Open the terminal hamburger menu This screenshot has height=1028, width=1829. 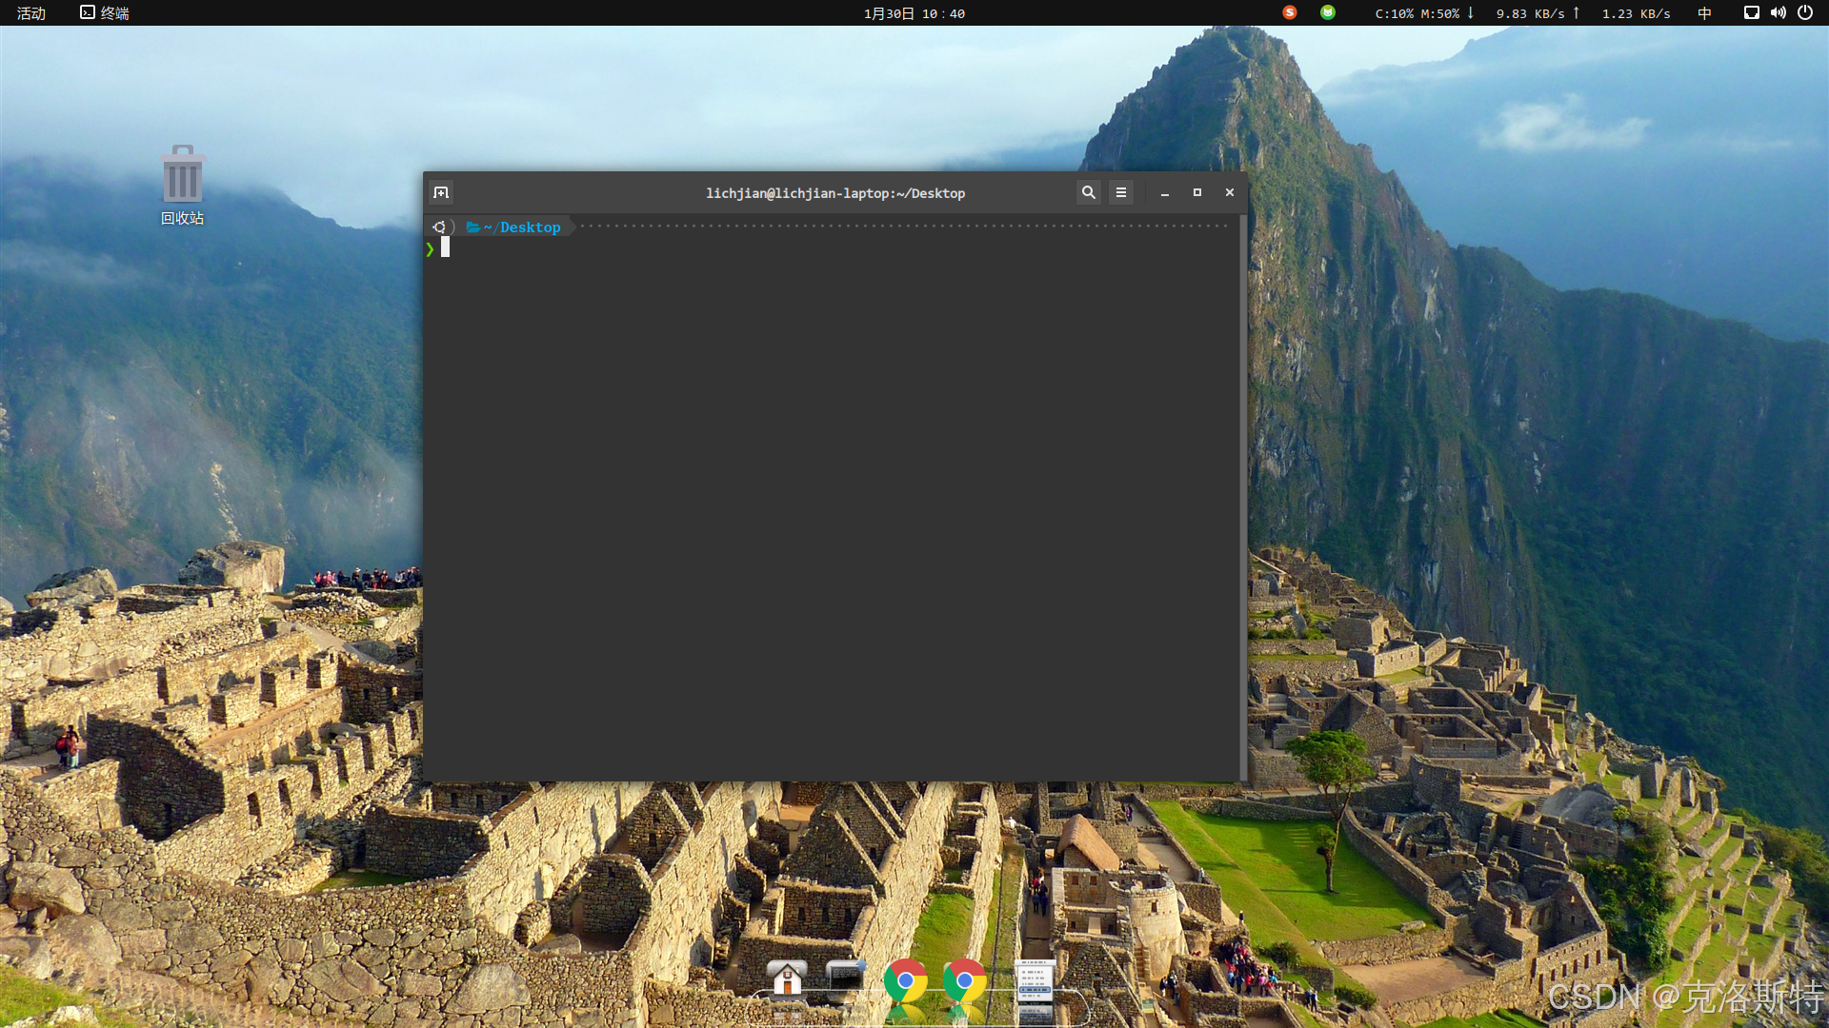pyautogui.click(x=1121, y=192)
